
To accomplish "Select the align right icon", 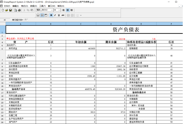I will pyautogui.click(x=72, y=10).
